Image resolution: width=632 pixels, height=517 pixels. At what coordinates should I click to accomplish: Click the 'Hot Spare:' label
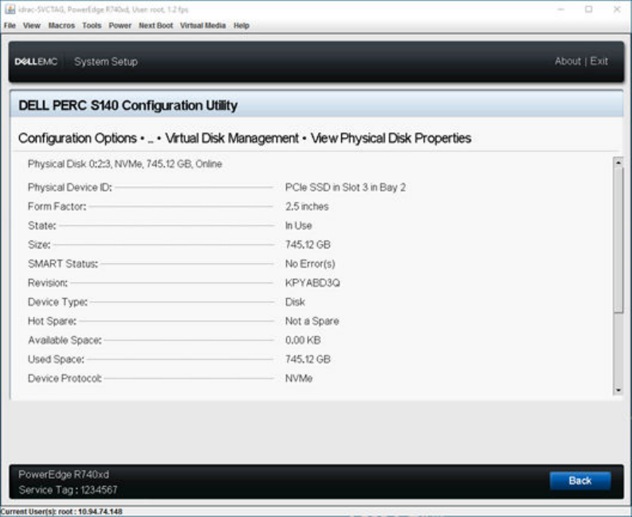52,321
